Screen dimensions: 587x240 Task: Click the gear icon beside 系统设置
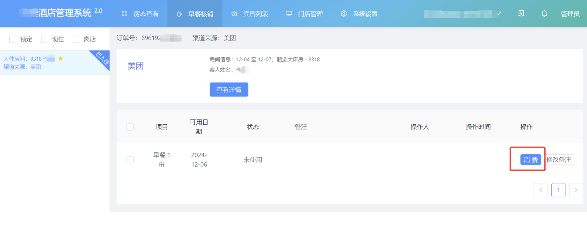coord(344,14)
